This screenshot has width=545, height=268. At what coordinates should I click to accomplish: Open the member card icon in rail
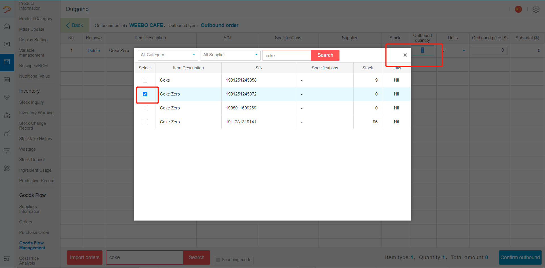click(7, 80)
